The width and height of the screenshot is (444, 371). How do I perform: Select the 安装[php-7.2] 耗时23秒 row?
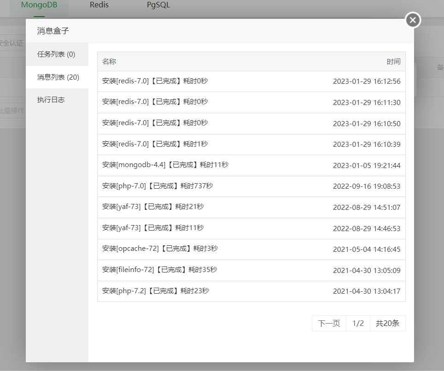pos(251,291)
